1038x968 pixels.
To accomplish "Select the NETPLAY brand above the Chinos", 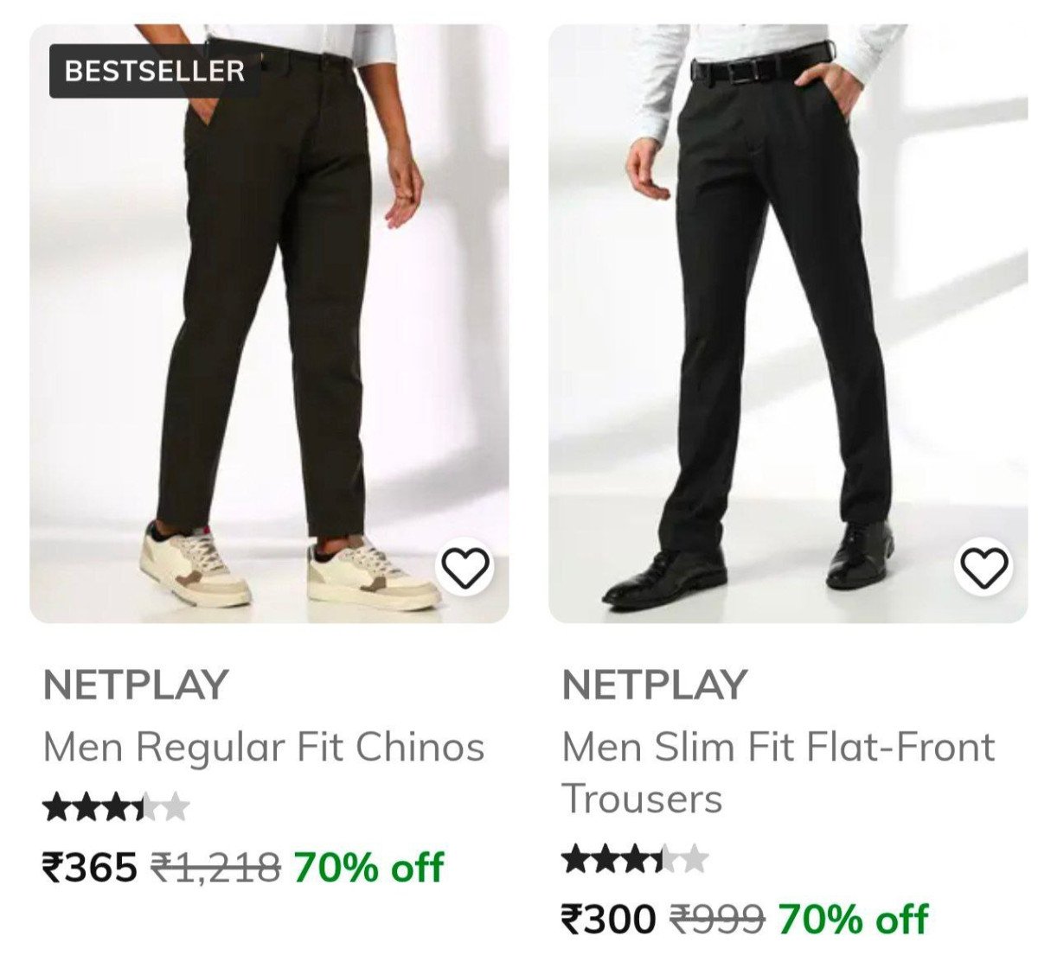I will 135,685.
